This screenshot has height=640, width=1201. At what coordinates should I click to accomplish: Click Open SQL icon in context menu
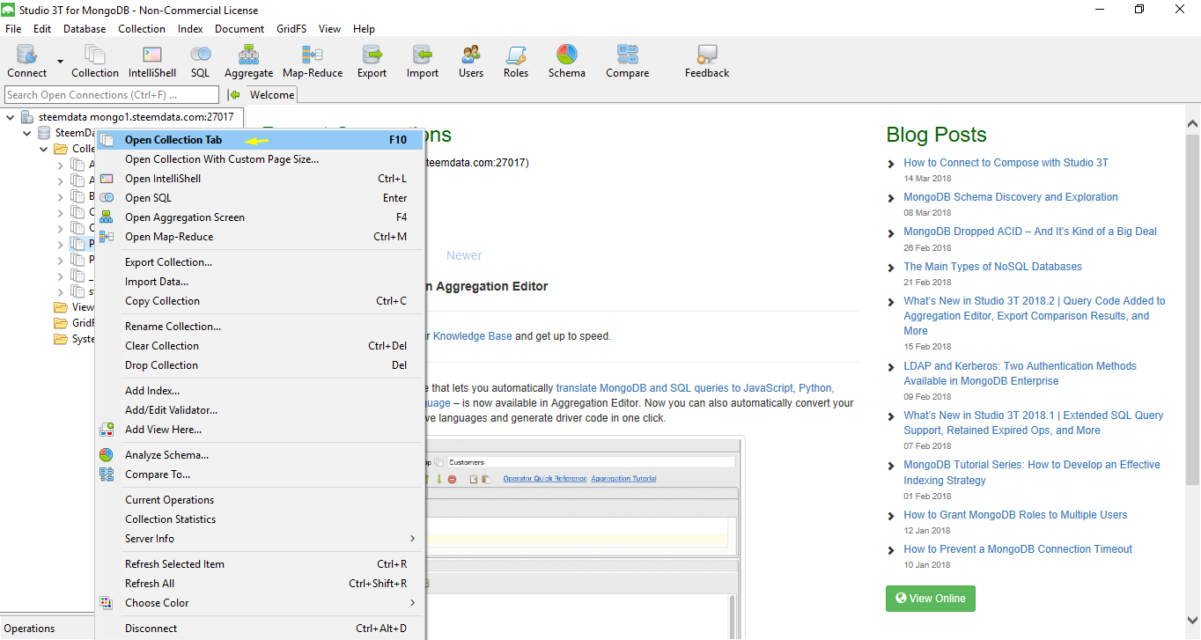[x=107, y=198]
